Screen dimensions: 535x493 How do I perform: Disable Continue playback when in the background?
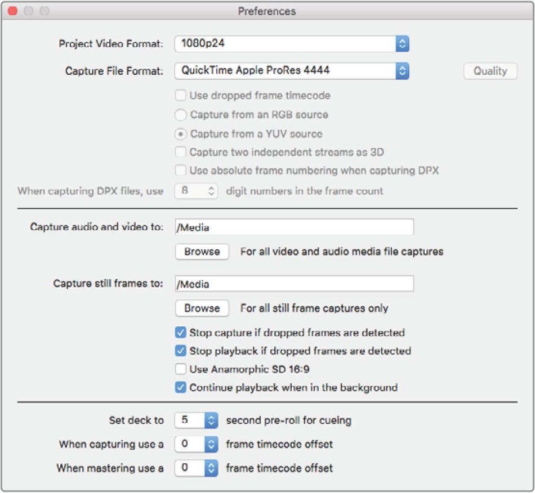[x=181, y=387]
